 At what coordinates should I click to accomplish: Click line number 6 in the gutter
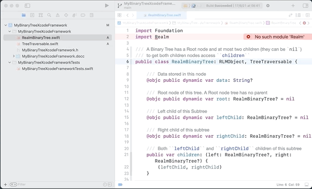pos(128,61)
